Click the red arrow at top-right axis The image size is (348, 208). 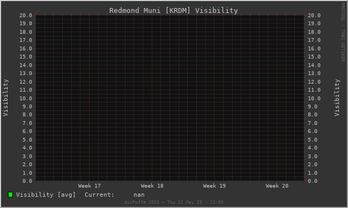[304, 13]
